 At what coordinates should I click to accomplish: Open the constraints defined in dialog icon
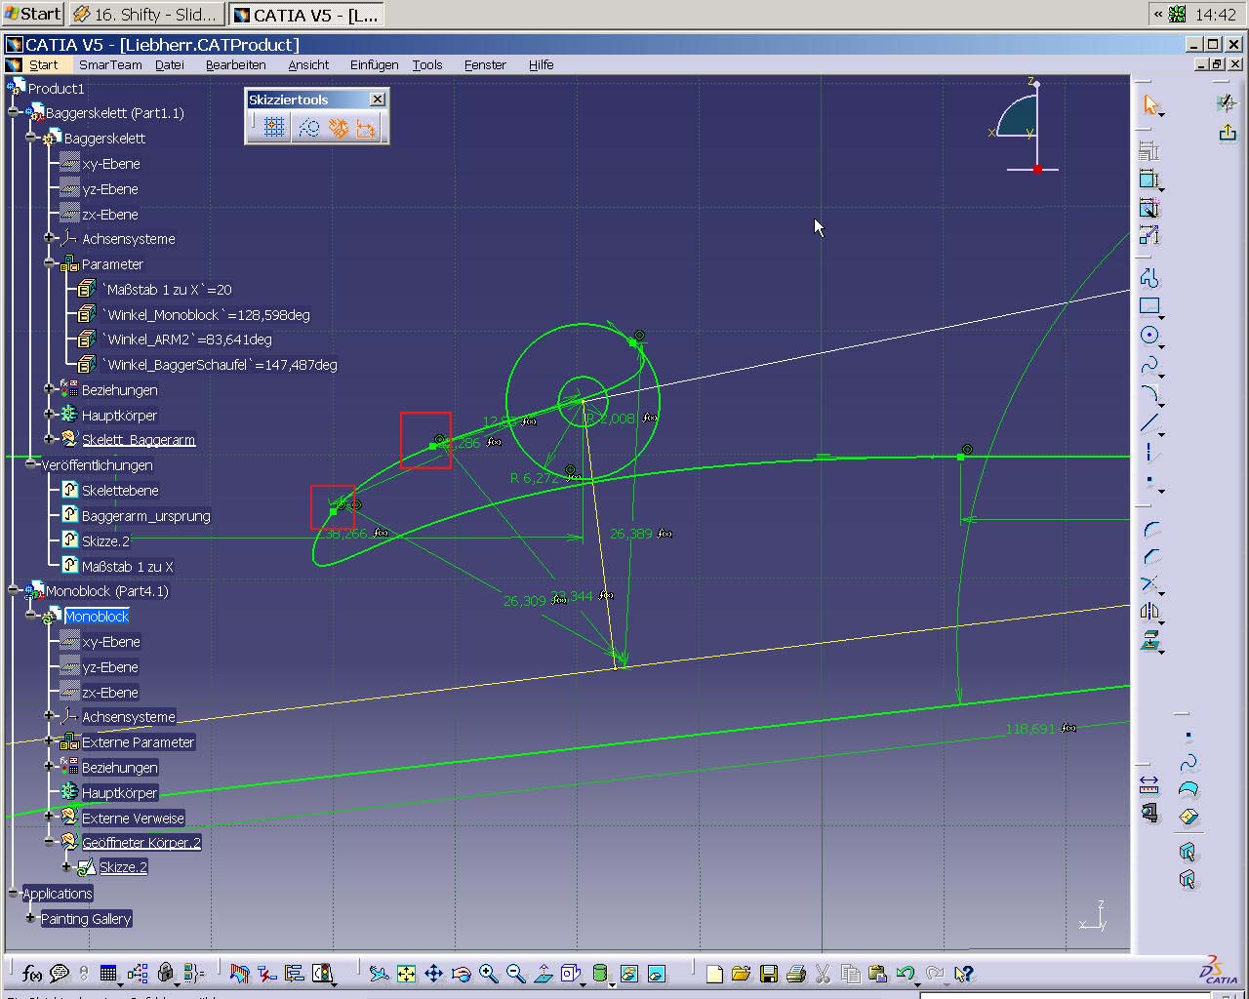click(1149, 151)
